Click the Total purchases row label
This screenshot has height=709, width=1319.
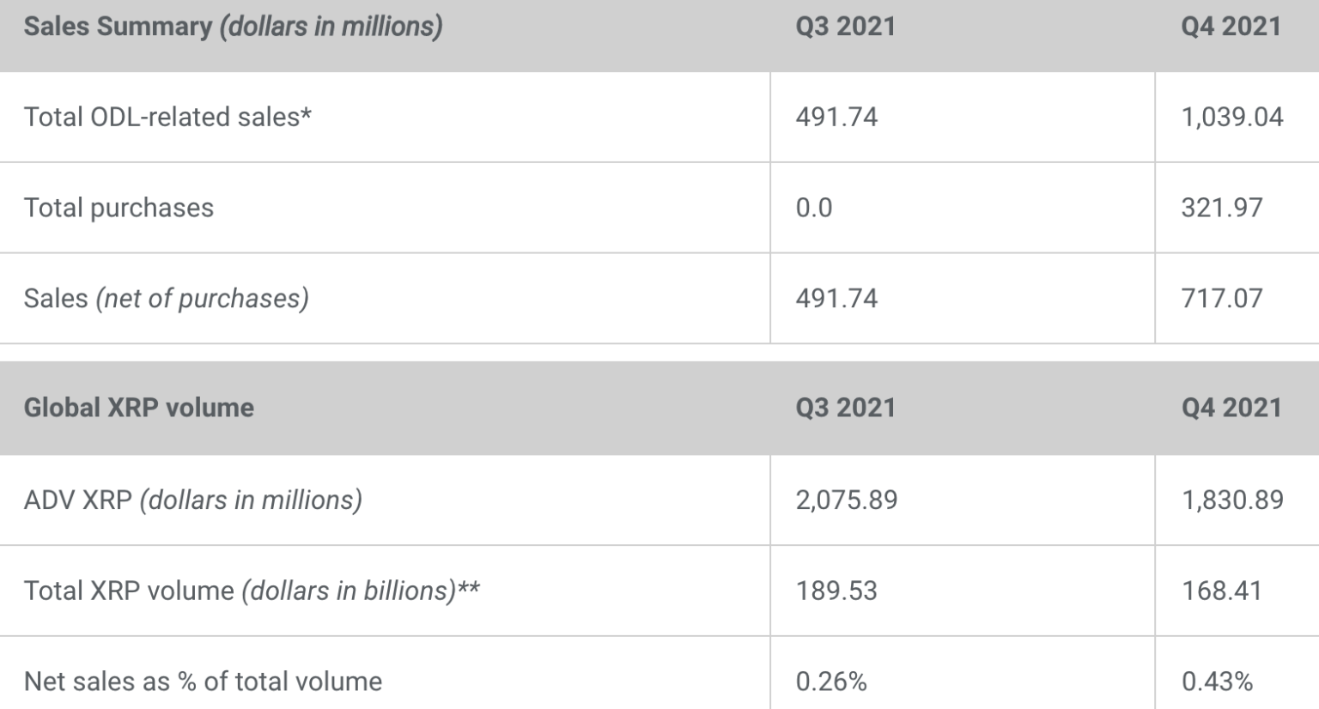119,208
